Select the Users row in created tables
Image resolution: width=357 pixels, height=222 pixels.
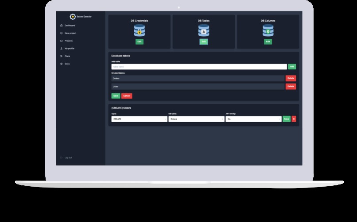198,87
